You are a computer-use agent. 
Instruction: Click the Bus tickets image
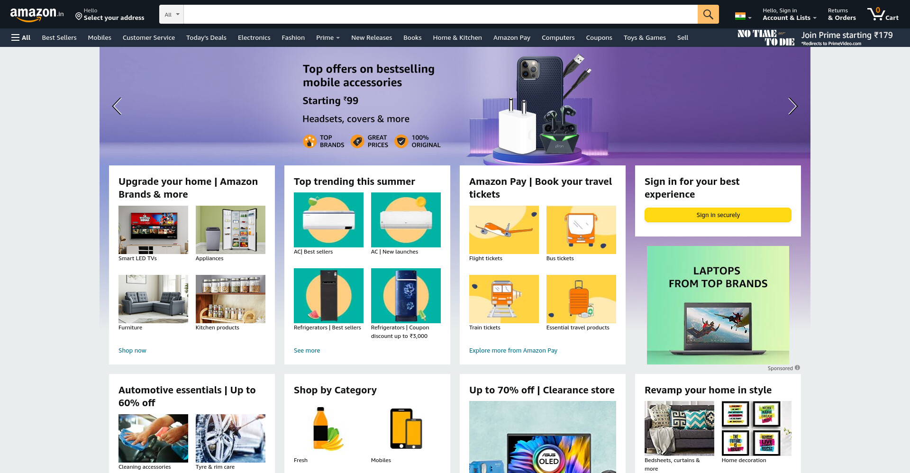pyautogui.click(x=581, y=230)
